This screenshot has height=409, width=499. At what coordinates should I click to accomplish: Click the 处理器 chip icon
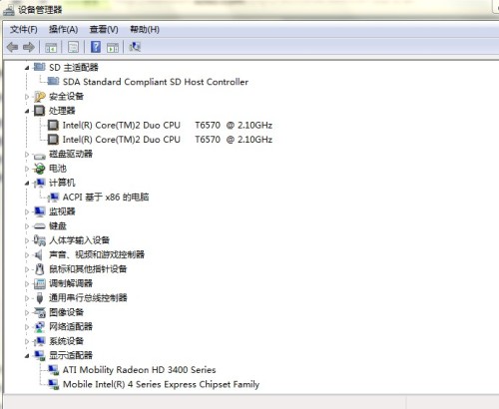click(x=39, y=111)
